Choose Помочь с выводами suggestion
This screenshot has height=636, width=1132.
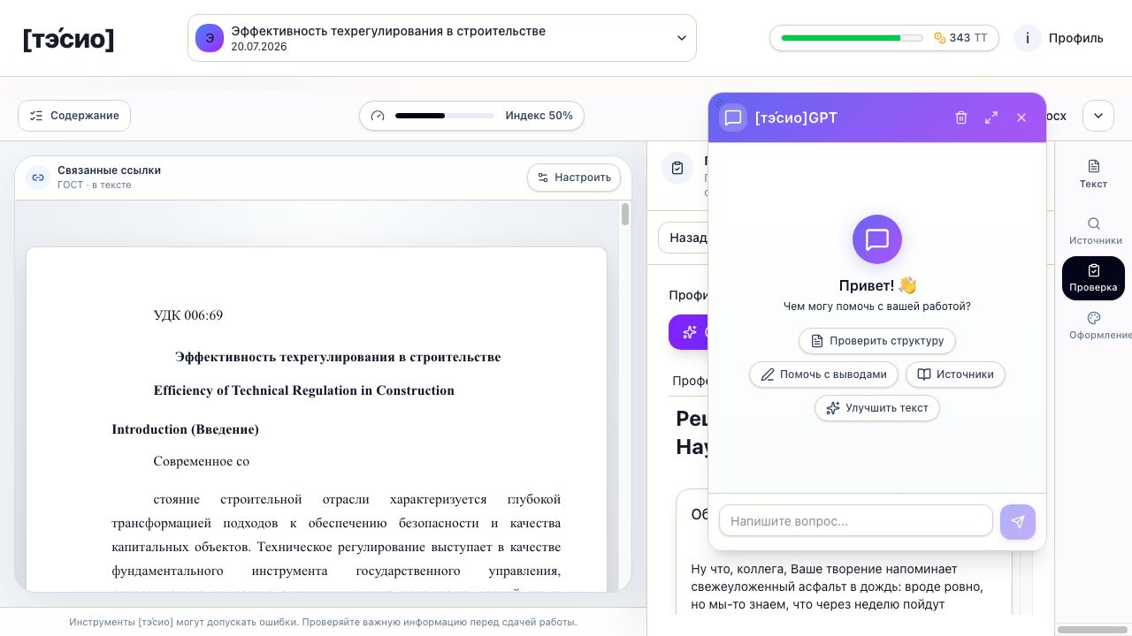[824, 375]
